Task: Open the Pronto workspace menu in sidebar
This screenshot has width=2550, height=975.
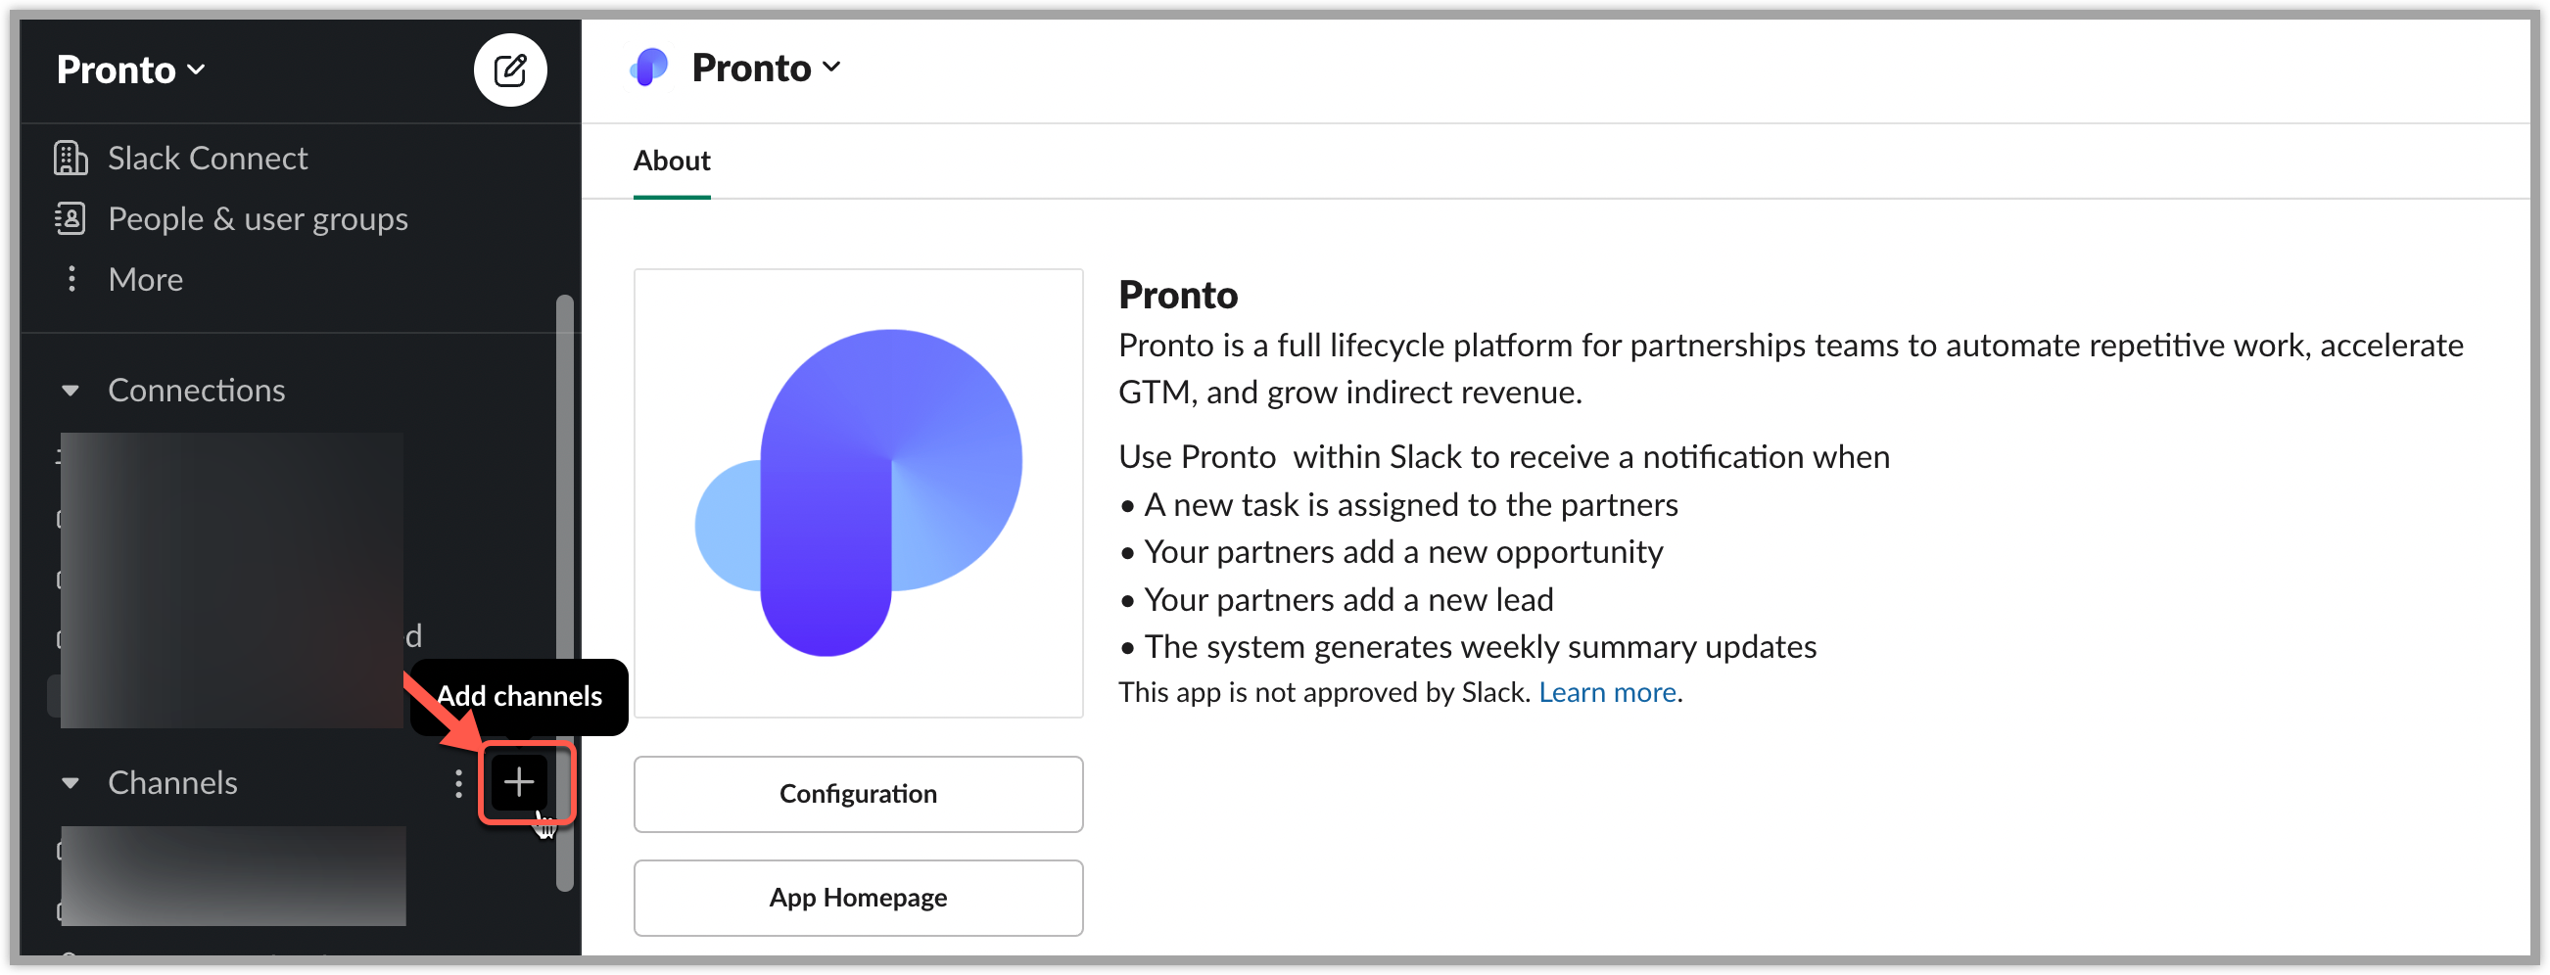Action: [130, 70]
